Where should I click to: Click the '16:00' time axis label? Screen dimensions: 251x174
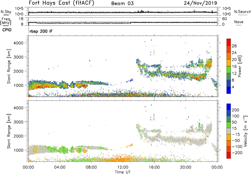tap(154, 167)
